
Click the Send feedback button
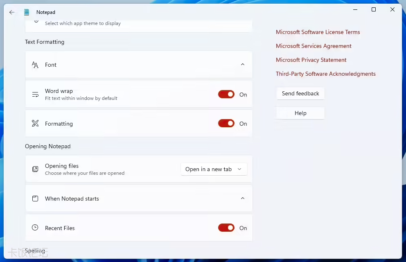(300, 93)
